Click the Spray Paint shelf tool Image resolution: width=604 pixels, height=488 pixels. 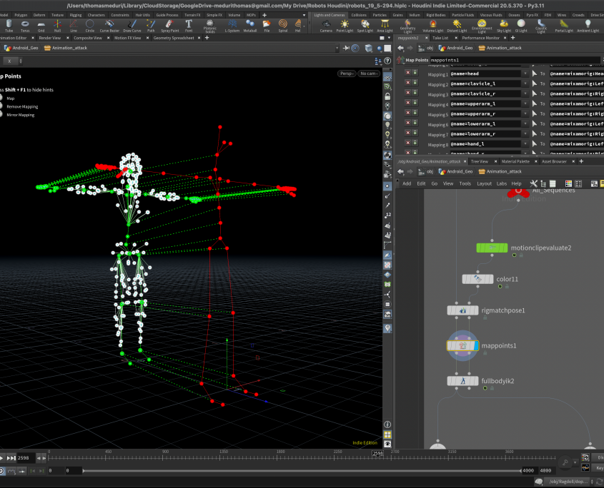[170, 26]
